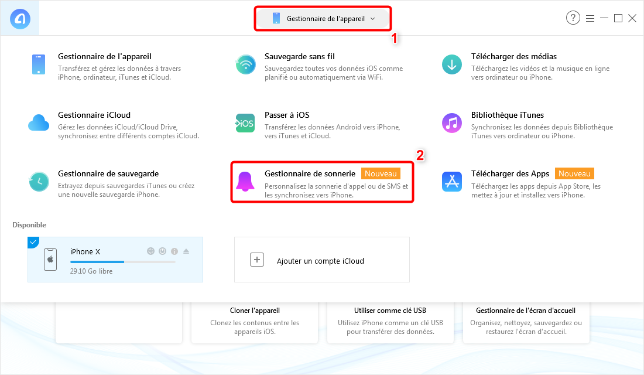Click text 'Clonez les contenus entre les'

tap(255, 323)
